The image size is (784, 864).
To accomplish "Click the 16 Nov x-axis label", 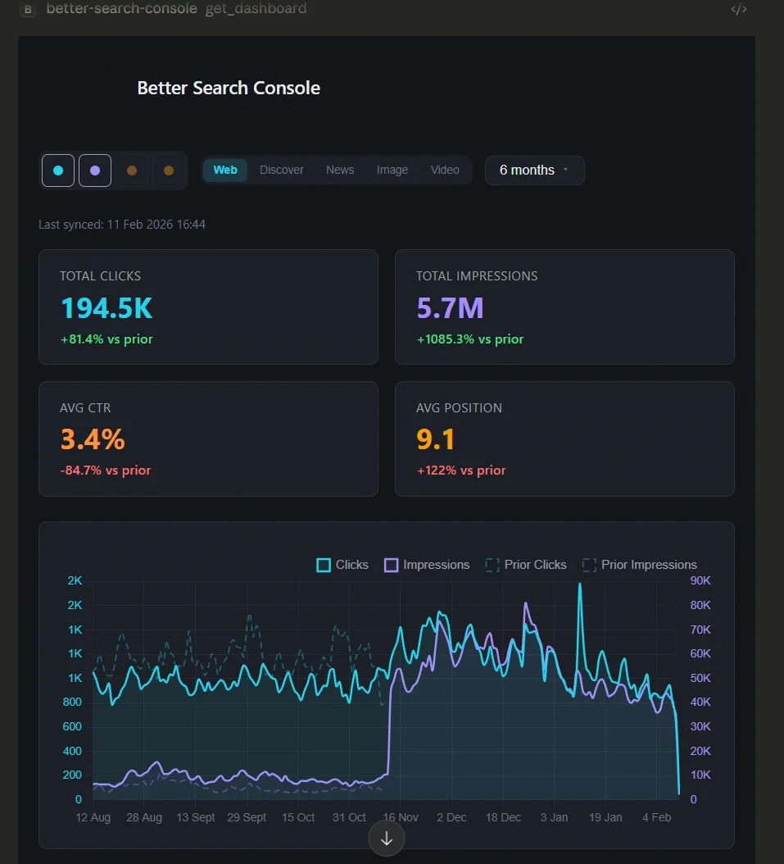I will pyautogui.click(x=401, y=817).
